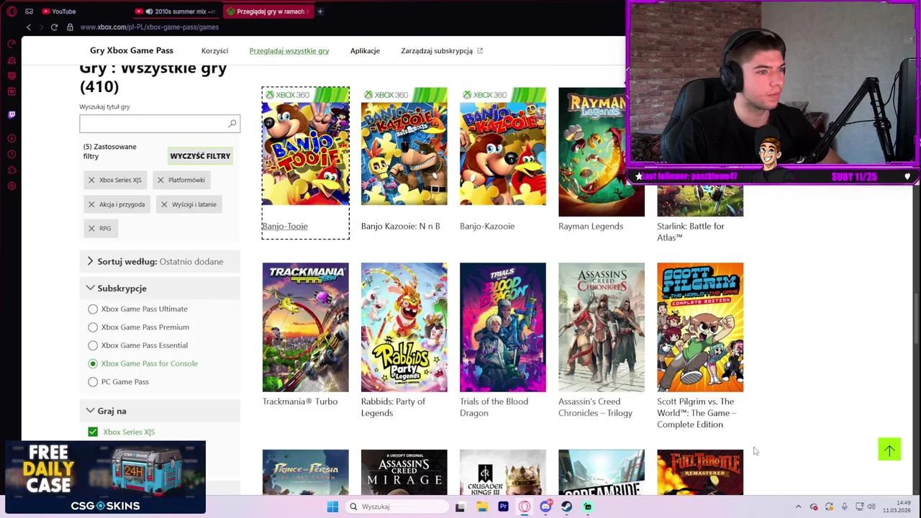This screenshot has width=921, height=518.
Task: Remove the Wyścigi i latanie filter chip
Action: (x=164, y=204)
